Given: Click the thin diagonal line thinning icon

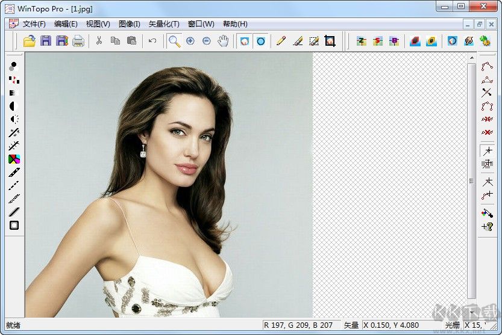Looking at the screenshot, I should click(14, 212).
